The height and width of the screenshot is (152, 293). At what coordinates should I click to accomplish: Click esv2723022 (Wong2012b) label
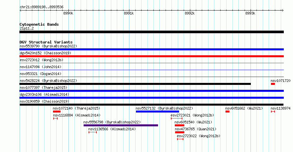click(x=199, y=136)
